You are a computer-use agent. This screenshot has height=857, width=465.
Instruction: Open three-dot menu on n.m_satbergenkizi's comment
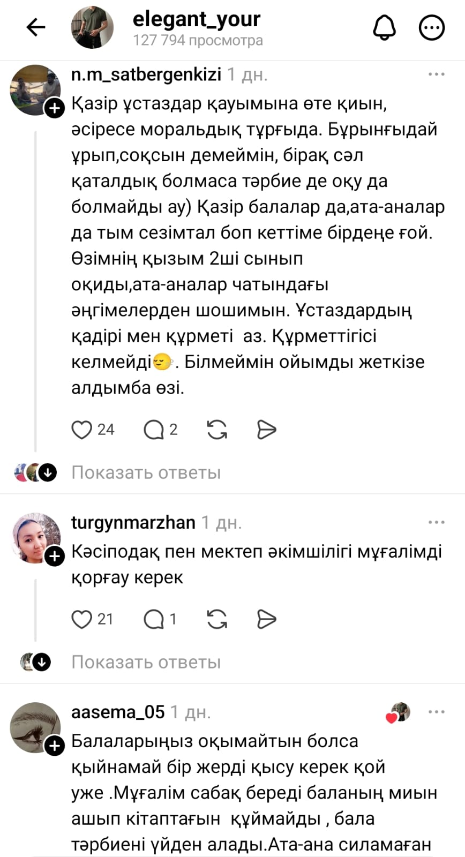pyautogui.click(x=437, y=74)
